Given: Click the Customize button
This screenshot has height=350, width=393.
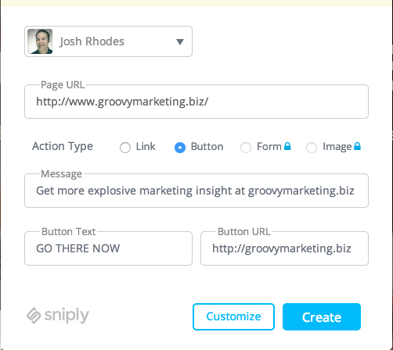Looking at the screenshot, I should point(233,316).
